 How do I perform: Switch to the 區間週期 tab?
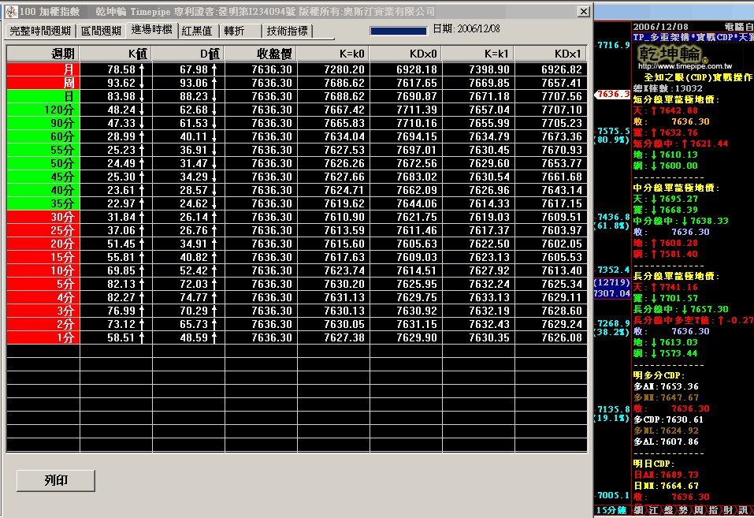[102, 31]
